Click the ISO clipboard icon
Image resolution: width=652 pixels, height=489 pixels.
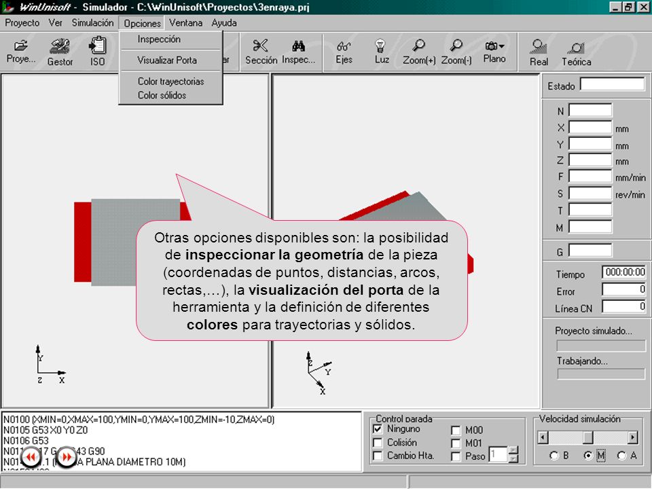(97, 52)
